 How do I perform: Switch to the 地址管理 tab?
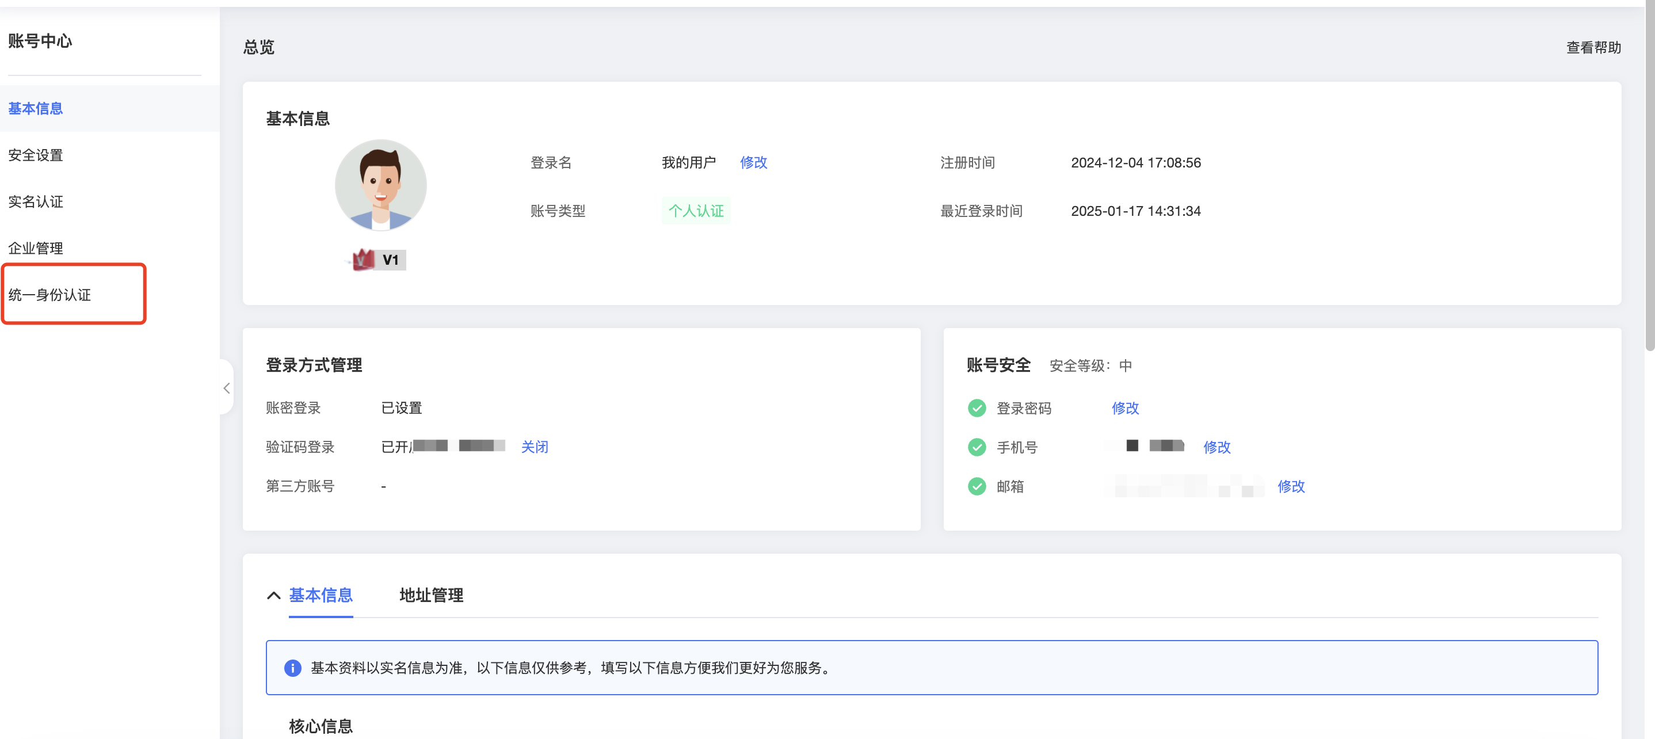click(x=431, y=595)
